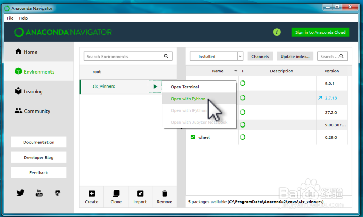
Task: Click the green info icon
Action: pos(277,32)
